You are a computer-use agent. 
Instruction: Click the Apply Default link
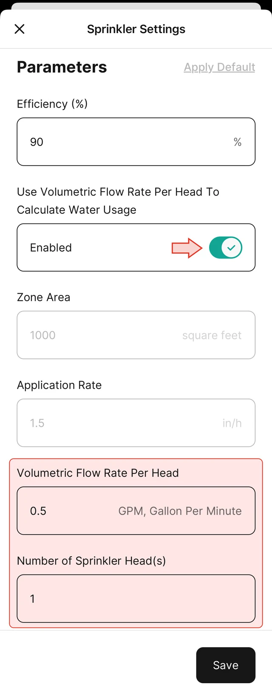click(x=219, y=67)
